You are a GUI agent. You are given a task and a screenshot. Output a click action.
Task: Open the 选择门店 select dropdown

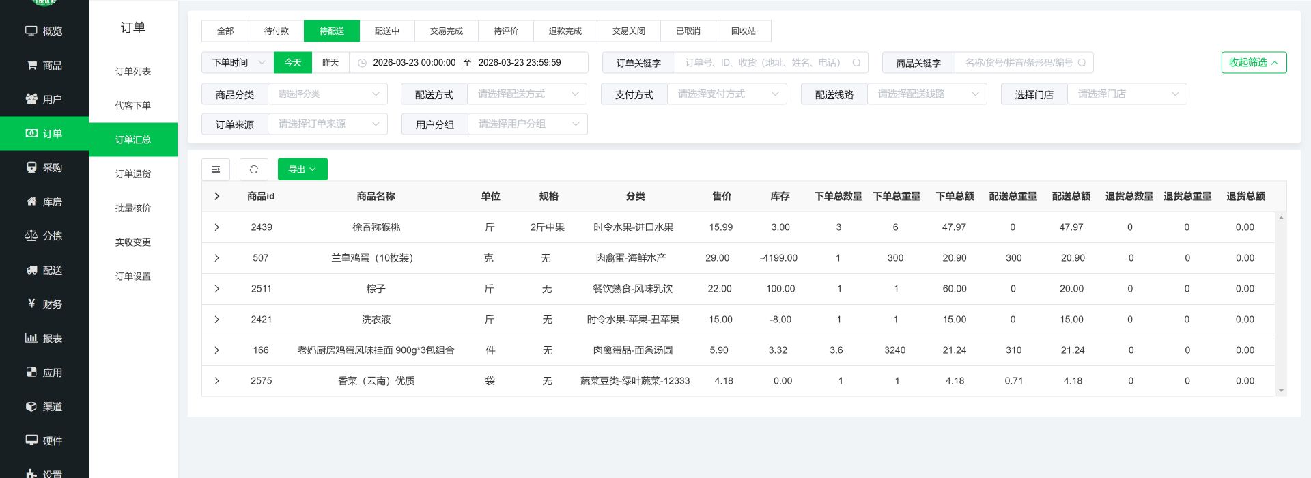(x=1127, y=94)
